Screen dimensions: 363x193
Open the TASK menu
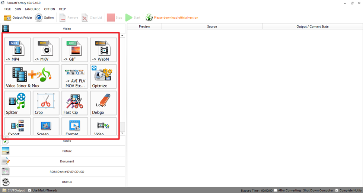7,9
